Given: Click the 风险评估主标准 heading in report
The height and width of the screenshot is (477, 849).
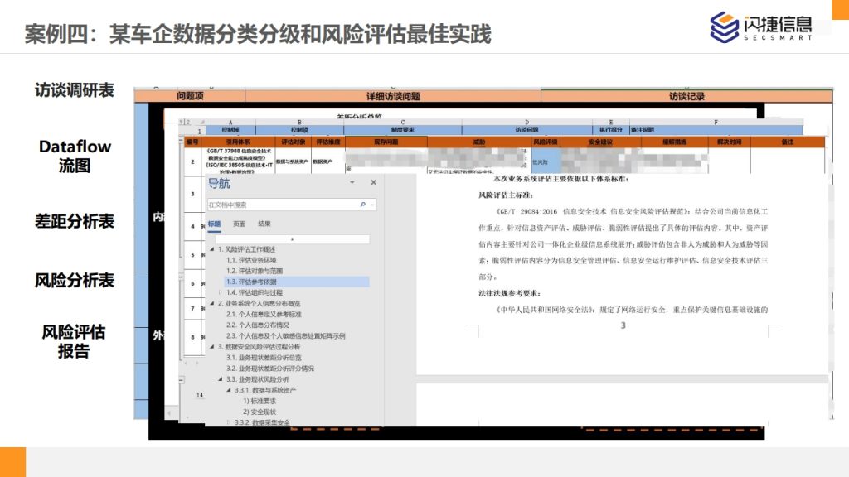Looking at the screenshot, I should [x=506, y=195].
